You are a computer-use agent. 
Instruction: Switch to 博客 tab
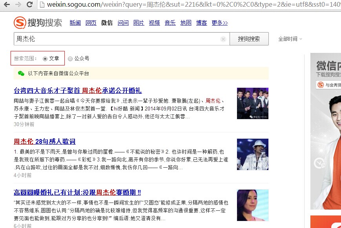pos(202,23)
